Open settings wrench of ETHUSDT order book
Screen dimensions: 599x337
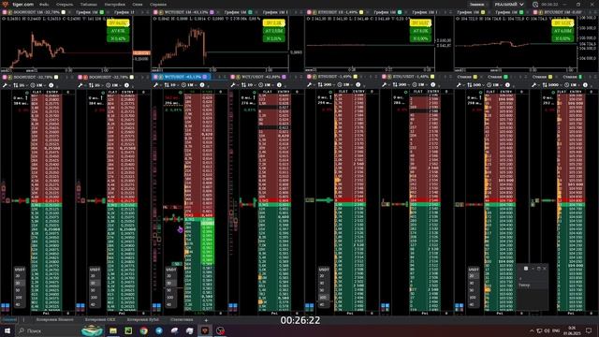click(x=309, y=85)
